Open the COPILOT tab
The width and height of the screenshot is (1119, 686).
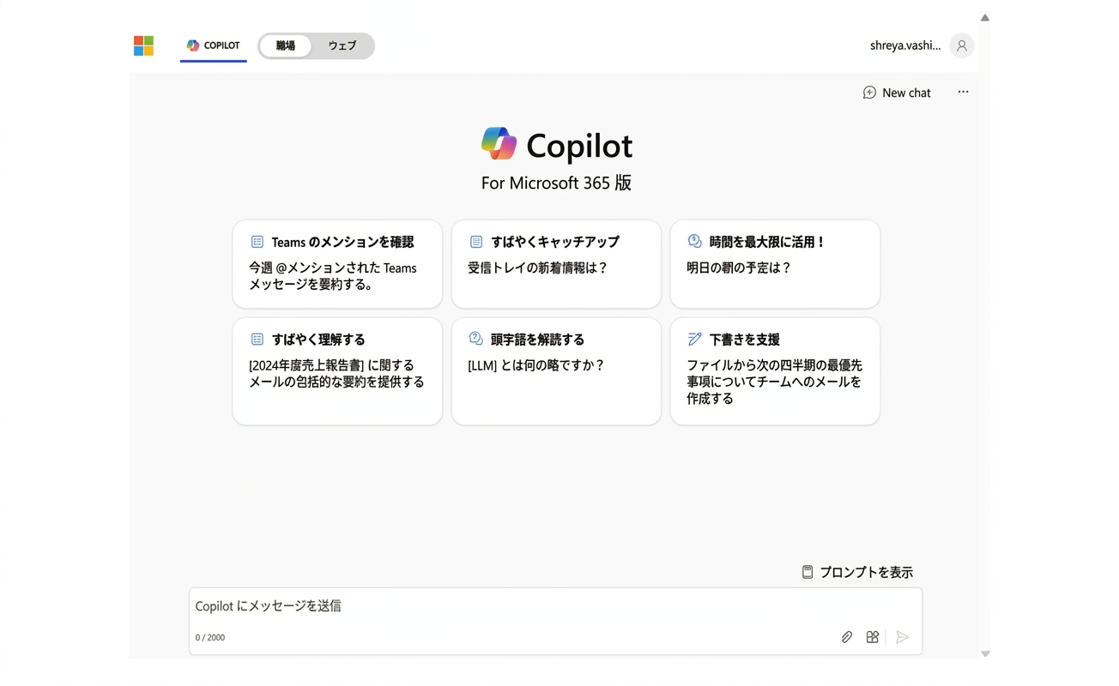coord(214,45)
